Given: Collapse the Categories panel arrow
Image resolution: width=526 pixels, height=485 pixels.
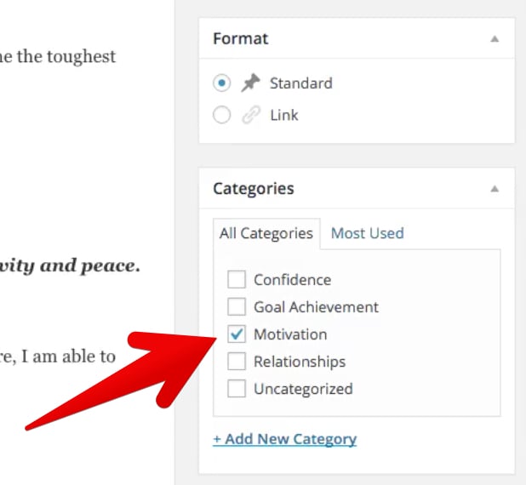Looking at the screenshot, I should (495, 189).
